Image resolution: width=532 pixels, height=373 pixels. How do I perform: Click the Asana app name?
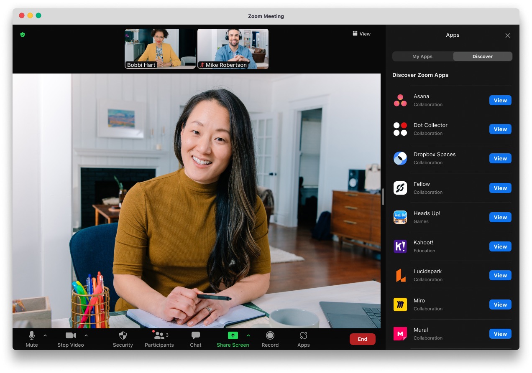(421, 96)
